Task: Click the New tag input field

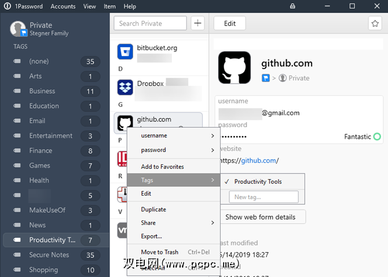Action: (x=263, y=197)
